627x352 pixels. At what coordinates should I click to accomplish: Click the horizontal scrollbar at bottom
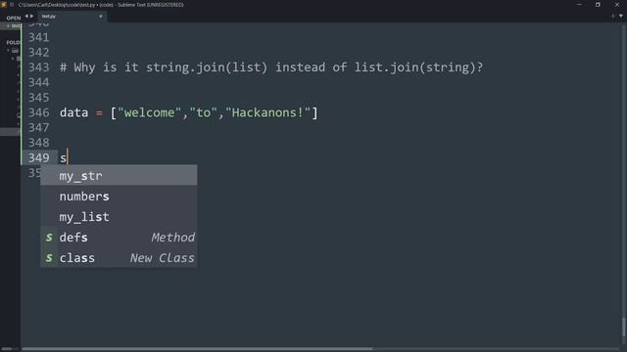[x=197, y=349]
